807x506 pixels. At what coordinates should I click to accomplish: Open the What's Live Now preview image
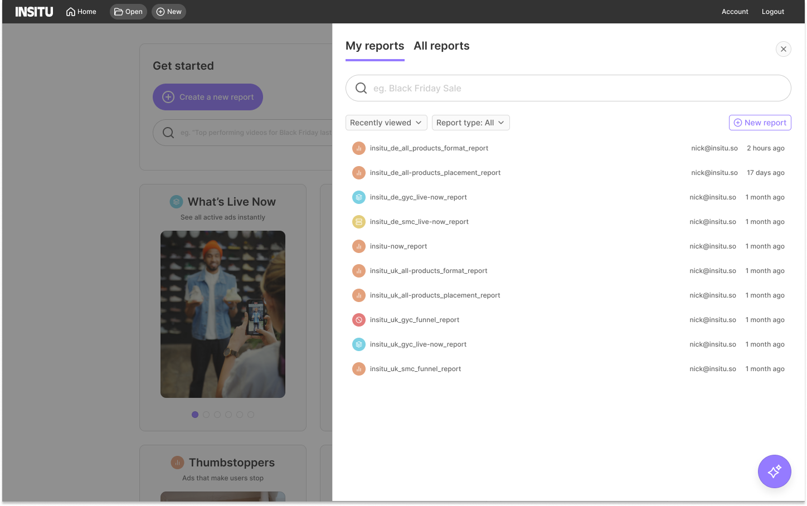click(x=223, y=314)
